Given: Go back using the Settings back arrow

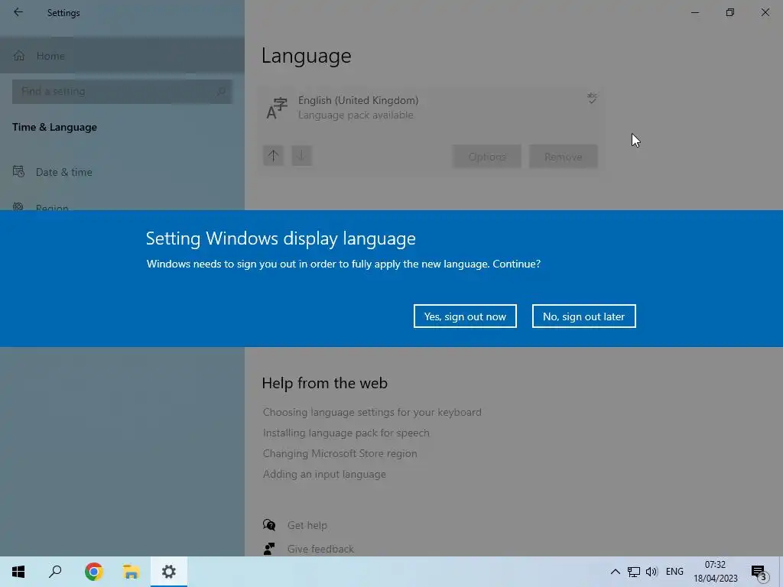Looking at the screenshot, I should pyautogui.click(x=18, y=12).
